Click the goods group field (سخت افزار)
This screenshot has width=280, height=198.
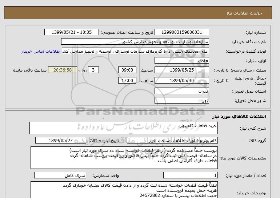pyautogui.click(x=172, y=140)
